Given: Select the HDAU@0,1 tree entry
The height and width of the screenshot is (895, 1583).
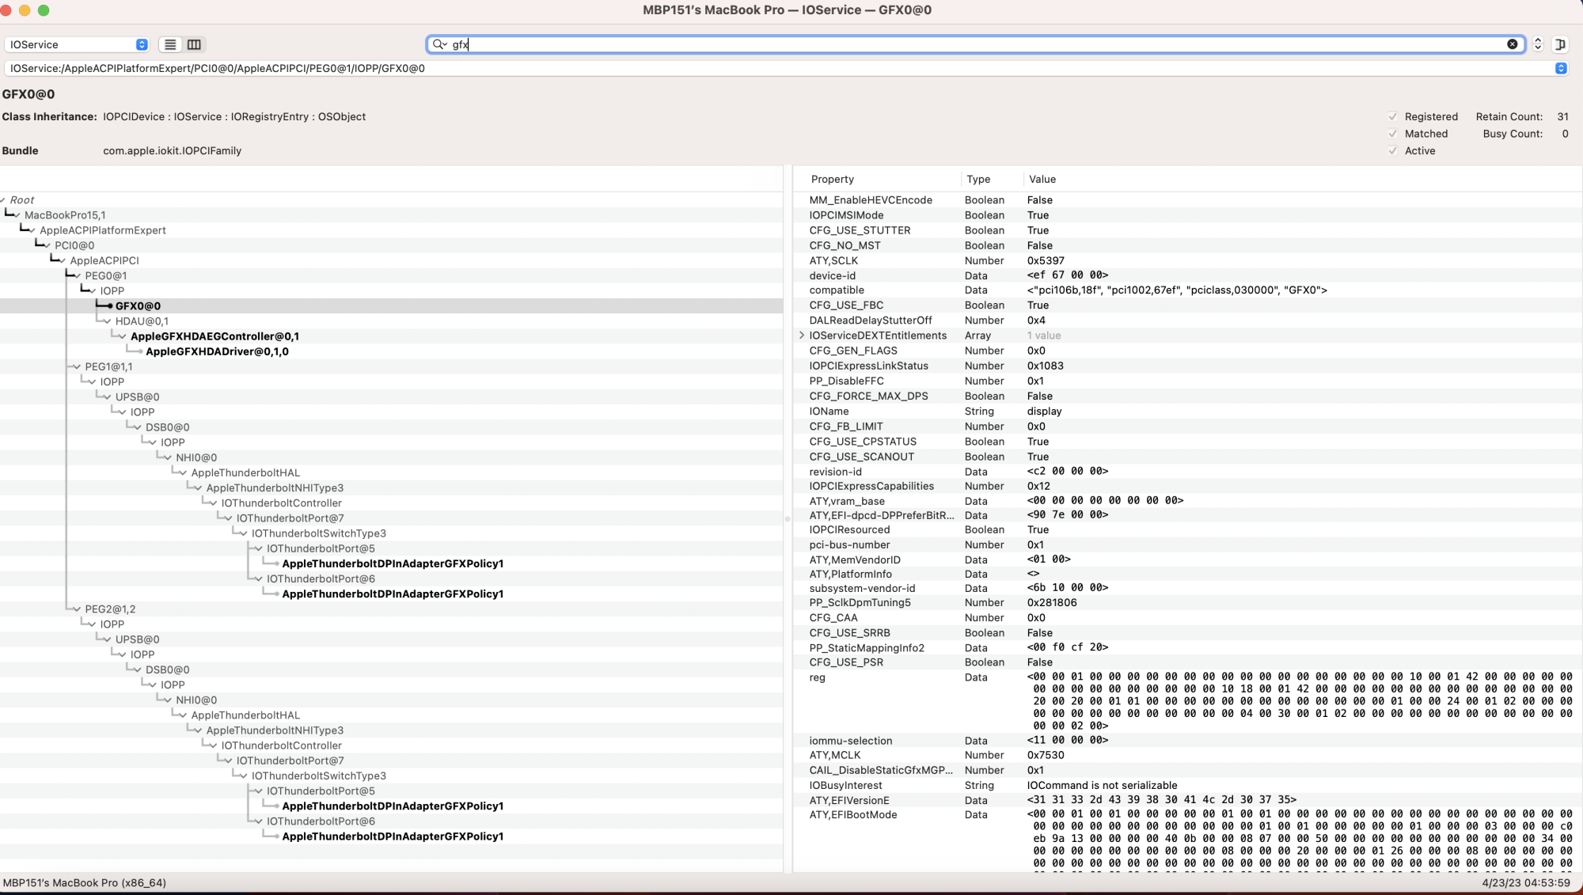Looking at the screenshot, I should pos(142,321).
